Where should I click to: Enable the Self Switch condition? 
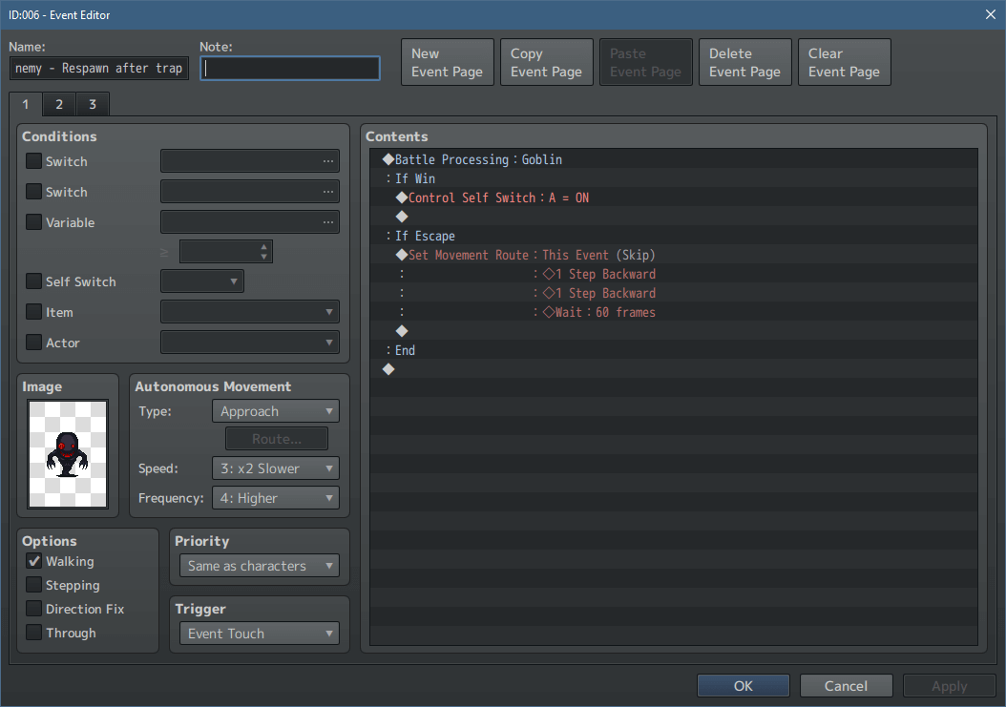tap(33, 281)
